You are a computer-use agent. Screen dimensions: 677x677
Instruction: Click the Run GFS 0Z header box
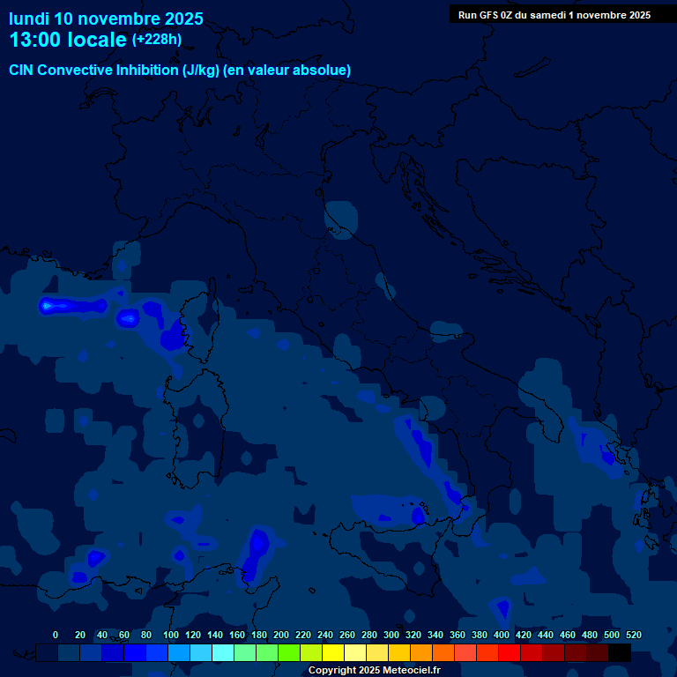coord(554,14)
